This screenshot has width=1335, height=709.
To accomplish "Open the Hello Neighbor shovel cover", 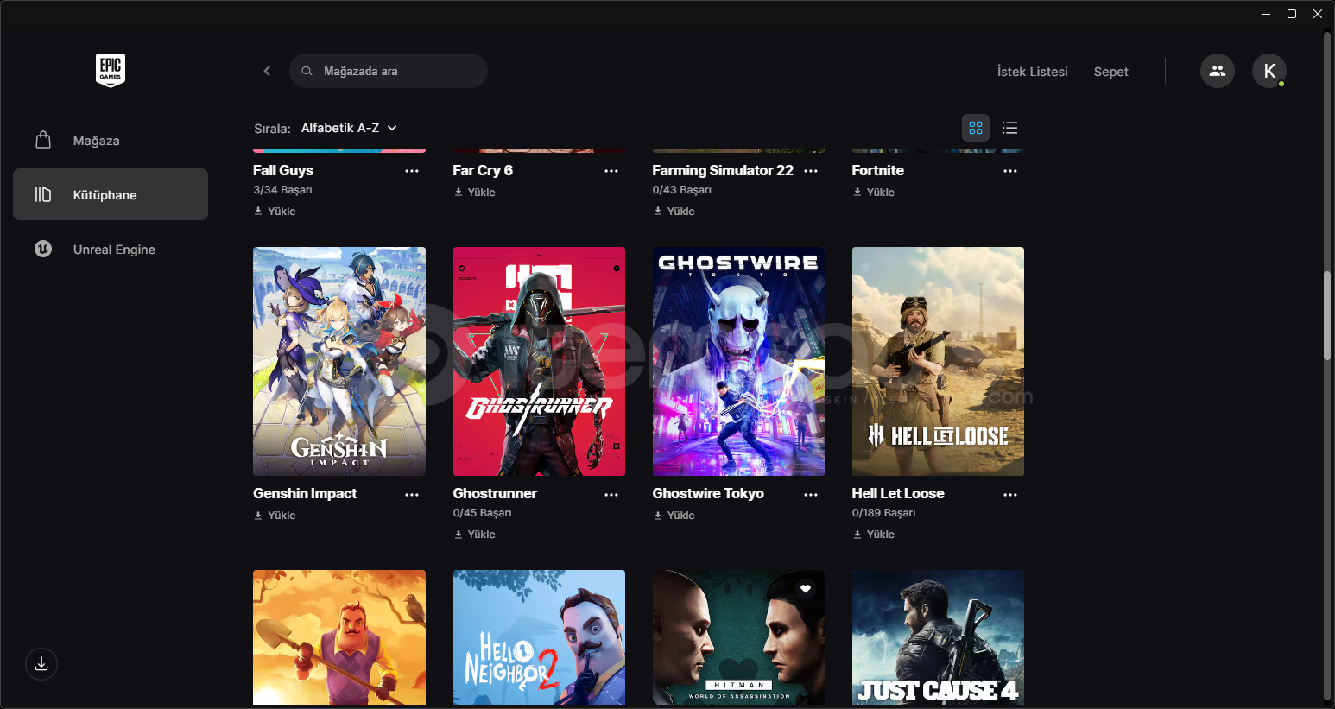I will 339,637.
